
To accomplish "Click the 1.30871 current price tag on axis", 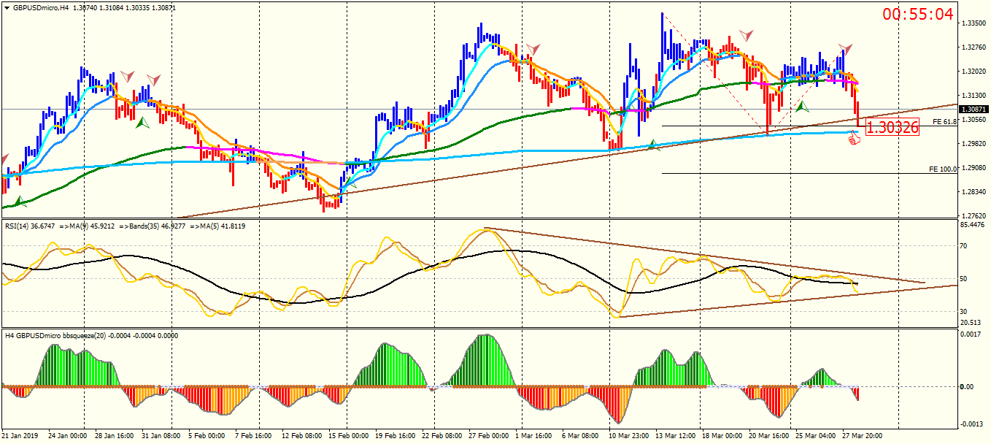I will (x=975, y=109).
